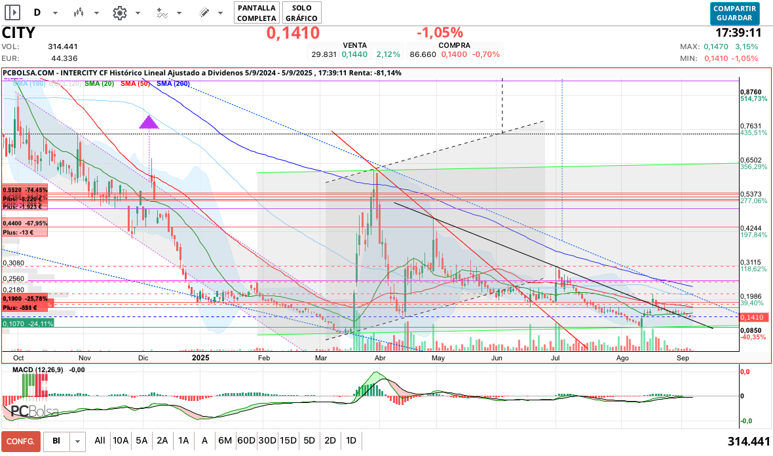Click the CITY ticker symbol
Viewport: 773px width, 456px height.
click(18, 33)
